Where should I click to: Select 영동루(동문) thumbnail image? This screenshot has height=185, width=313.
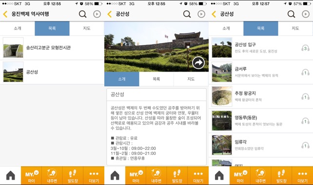[x=222, y=121]
